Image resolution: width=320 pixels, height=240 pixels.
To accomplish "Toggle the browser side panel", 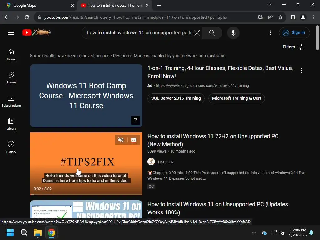I will (293, 17).
